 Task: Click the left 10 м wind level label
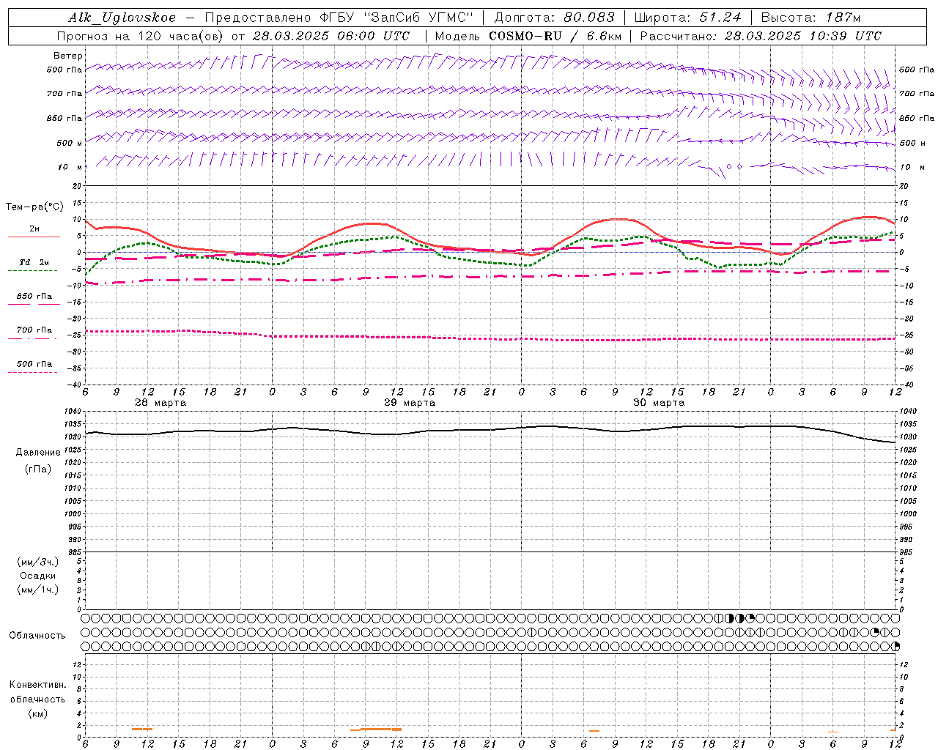70,167
